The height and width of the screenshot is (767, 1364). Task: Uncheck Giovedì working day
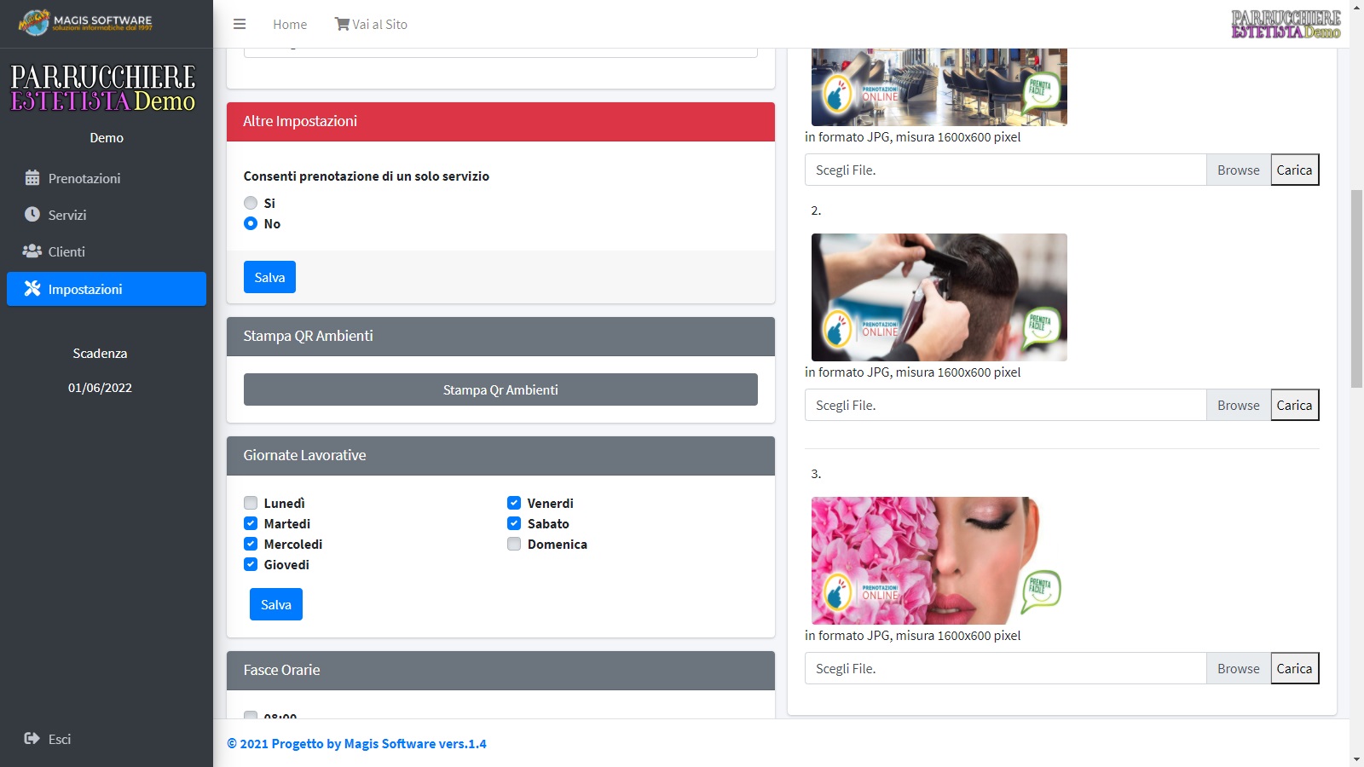251,564
